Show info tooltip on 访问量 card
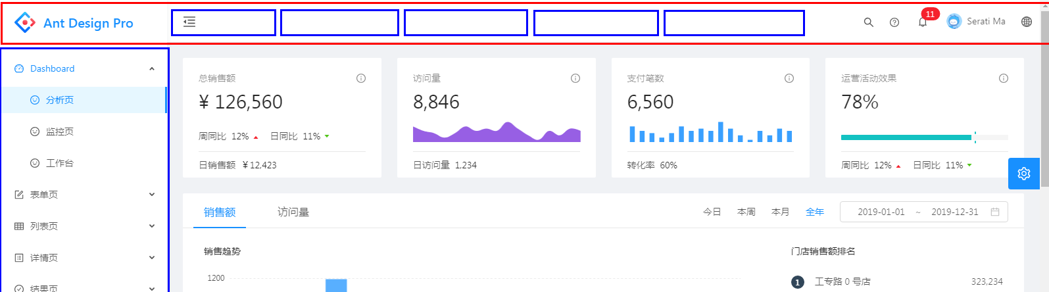 (575, 78)
